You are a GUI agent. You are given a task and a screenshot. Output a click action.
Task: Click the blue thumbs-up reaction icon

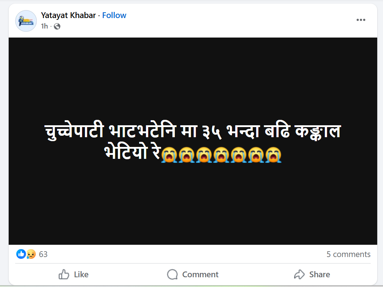pos(21,254)
